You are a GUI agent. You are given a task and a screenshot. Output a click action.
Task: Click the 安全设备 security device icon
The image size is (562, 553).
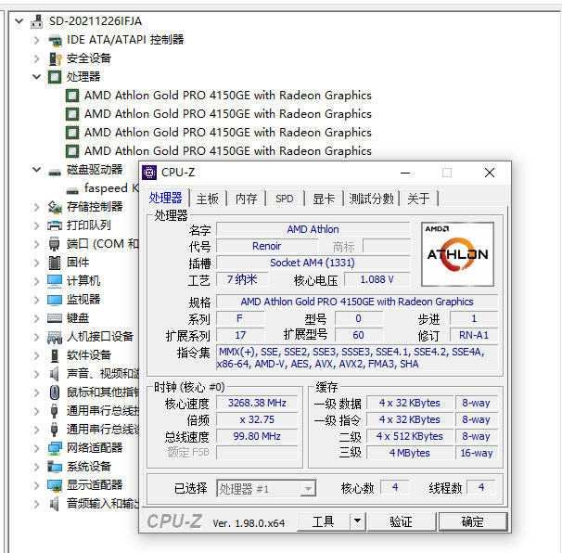(x=55, y=58)
